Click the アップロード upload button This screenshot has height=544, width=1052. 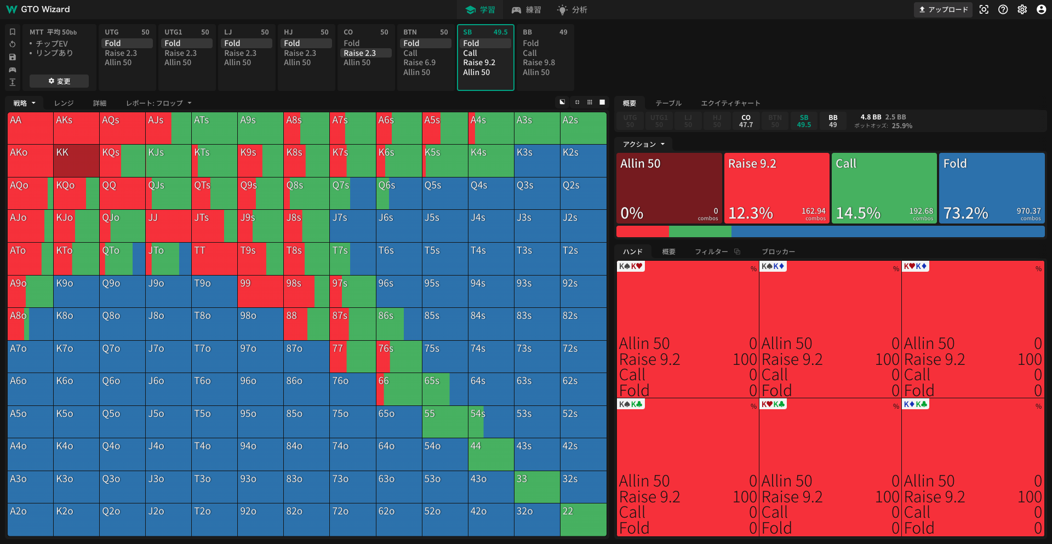(x=943, y=9)
